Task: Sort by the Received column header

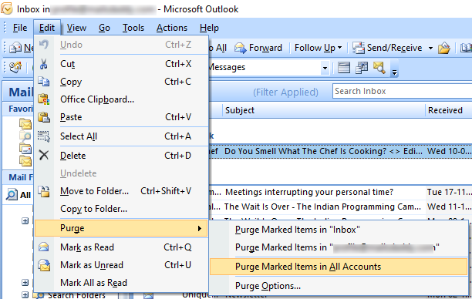Action: coord(449,110)
